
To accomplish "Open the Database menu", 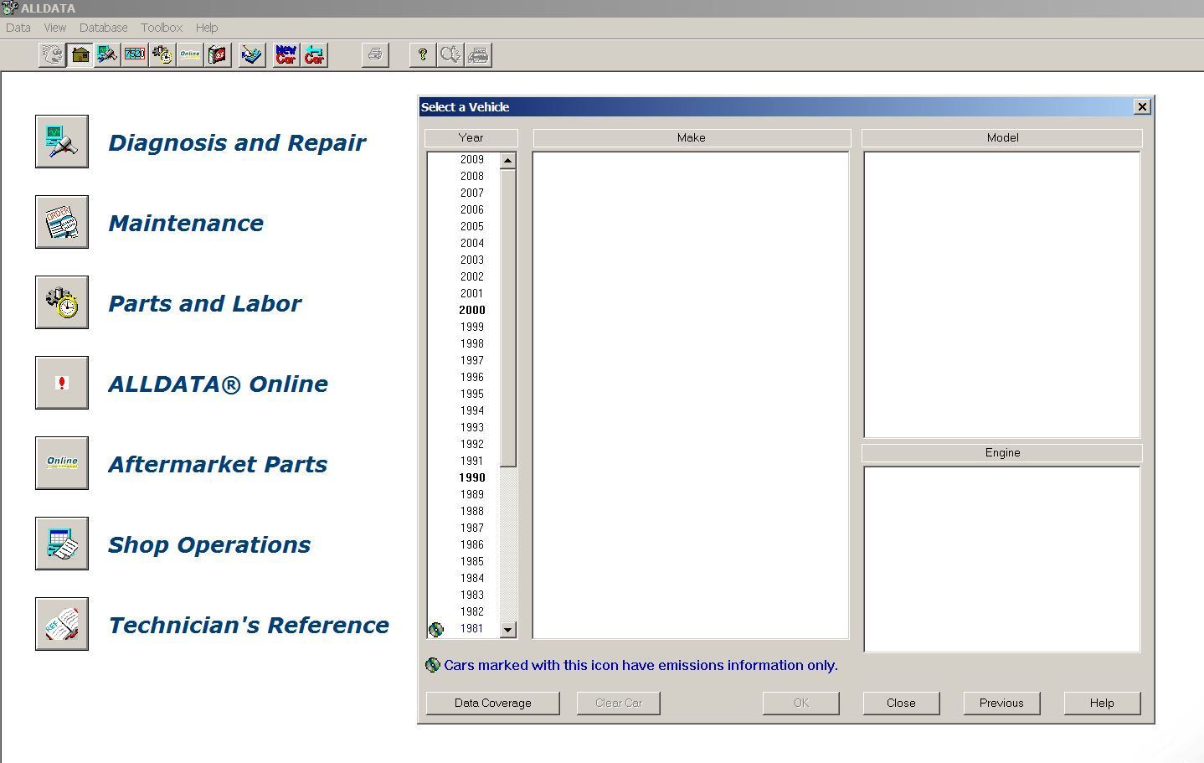I will (103, 28).
